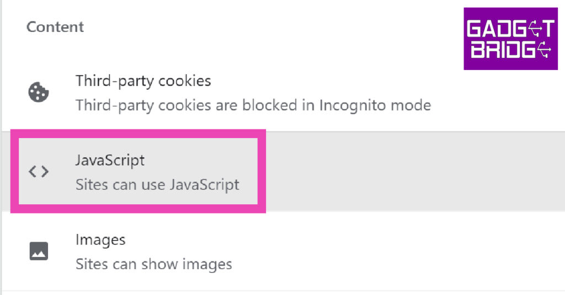Open the Third-party cookies setting title
The width and height of the screenshot is (565, 295).
pyautogui.click(x=143, y=81)
